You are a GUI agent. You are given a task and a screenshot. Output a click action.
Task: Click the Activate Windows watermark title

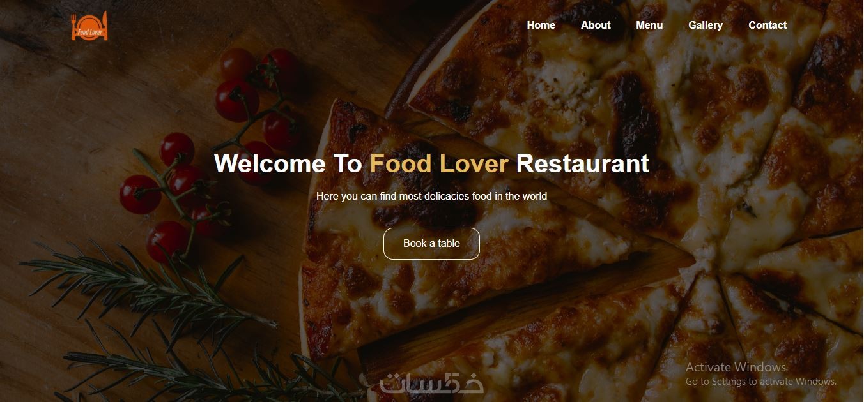736,367
